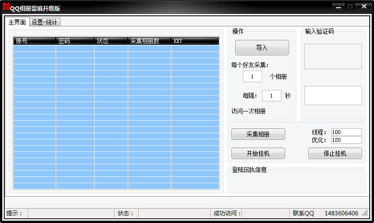Focus the 优化 input showing 120
This screenshot has width=374, height=223.
[x=346, y=140]
